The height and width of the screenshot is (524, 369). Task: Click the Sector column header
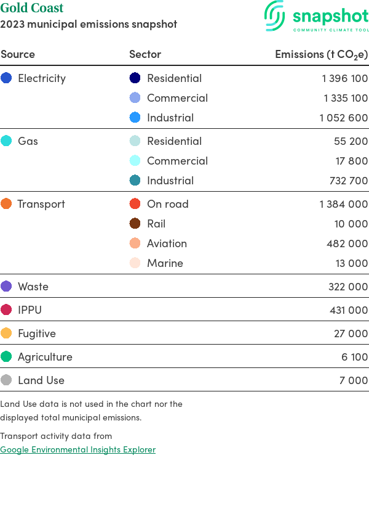(x=145, y=54)
